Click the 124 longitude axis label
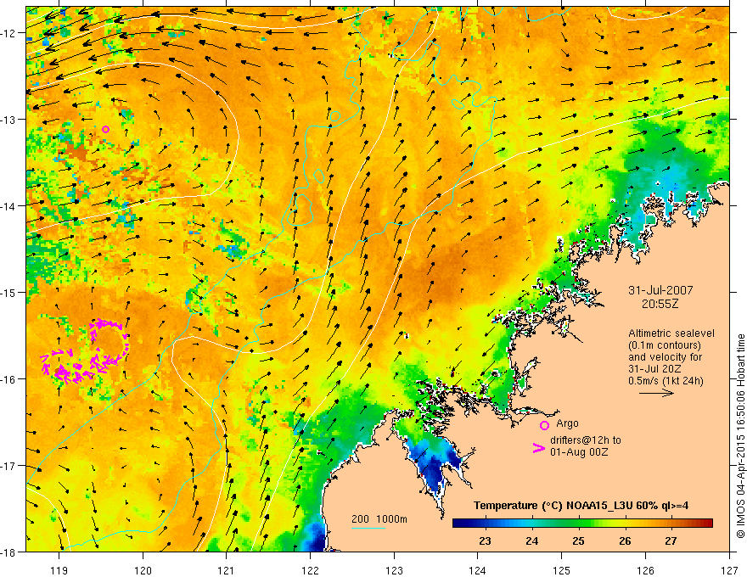 [478, 570]
